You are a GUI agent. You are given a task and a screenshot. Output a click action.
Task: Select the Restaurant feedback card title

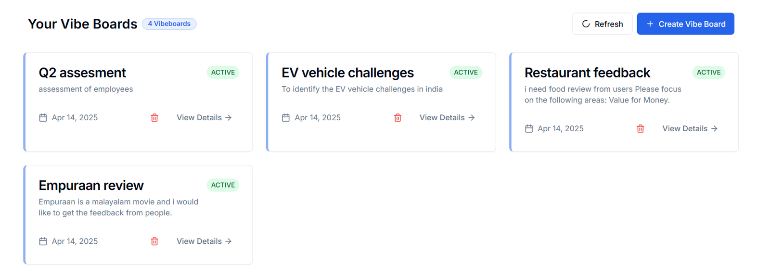[587, 73]
